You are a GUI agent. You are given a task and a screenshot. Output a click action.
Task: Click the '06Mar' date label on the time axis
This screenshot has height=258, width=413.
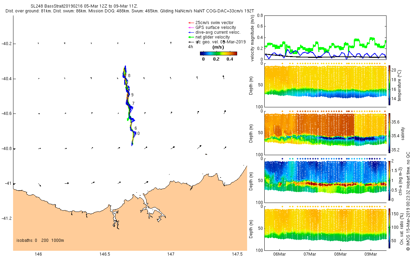tap(279, 254)
